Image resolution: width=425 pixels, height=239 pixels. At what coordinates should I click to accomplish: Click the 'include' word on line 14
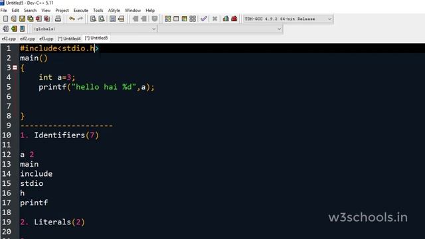click(37, 174)
